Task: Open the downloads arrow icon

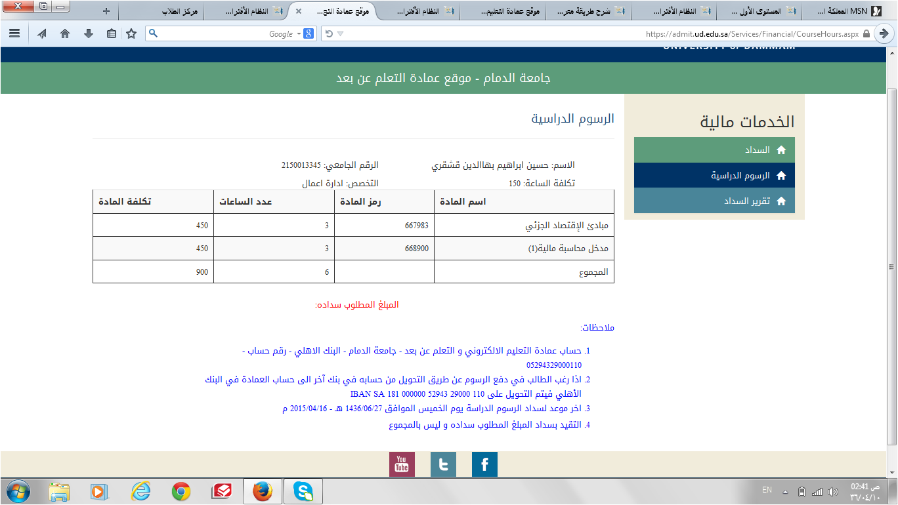Action: point(89,33)
